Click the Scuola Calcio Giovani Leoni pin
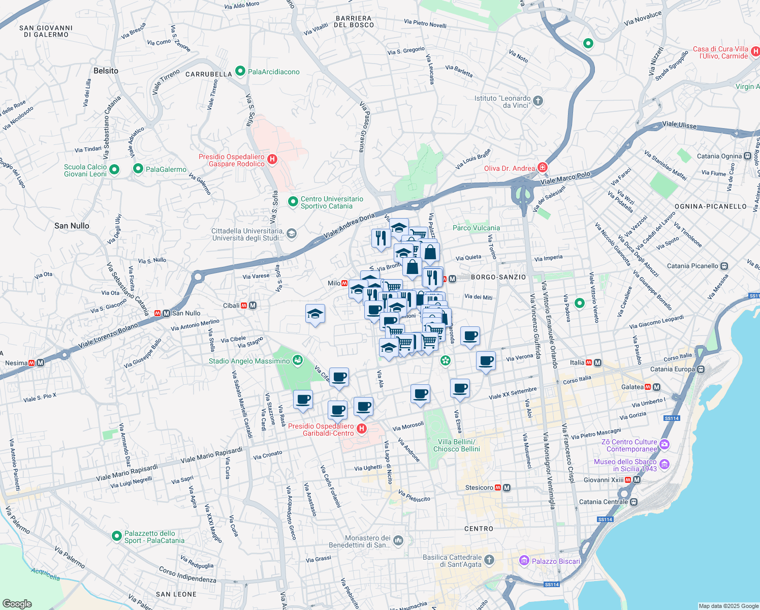This screenshot has width=760, height=610. click(x=114, y=170)
